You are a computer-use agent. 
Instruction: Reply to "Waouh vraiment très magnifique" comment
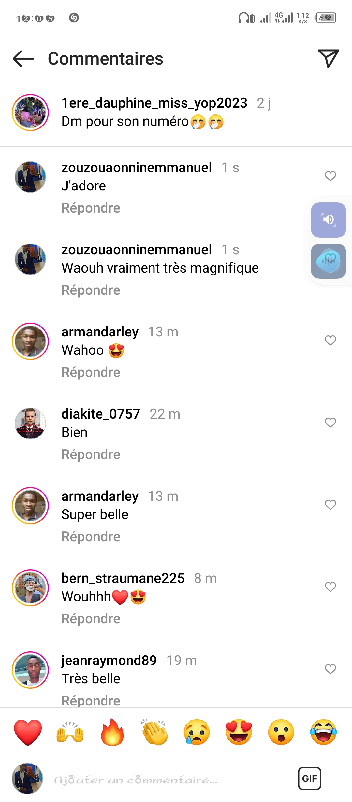point(91,290)
